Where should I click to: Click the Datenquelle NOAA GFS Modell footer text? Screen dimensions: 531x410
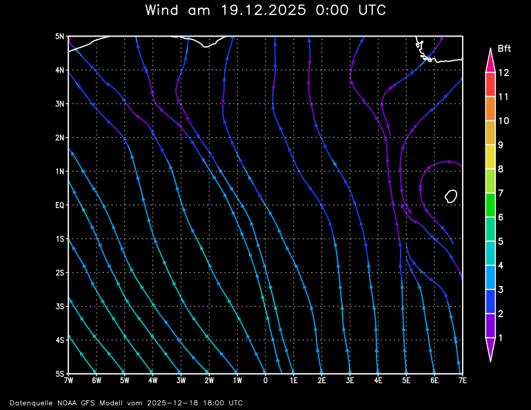click(x=126, y=402)
